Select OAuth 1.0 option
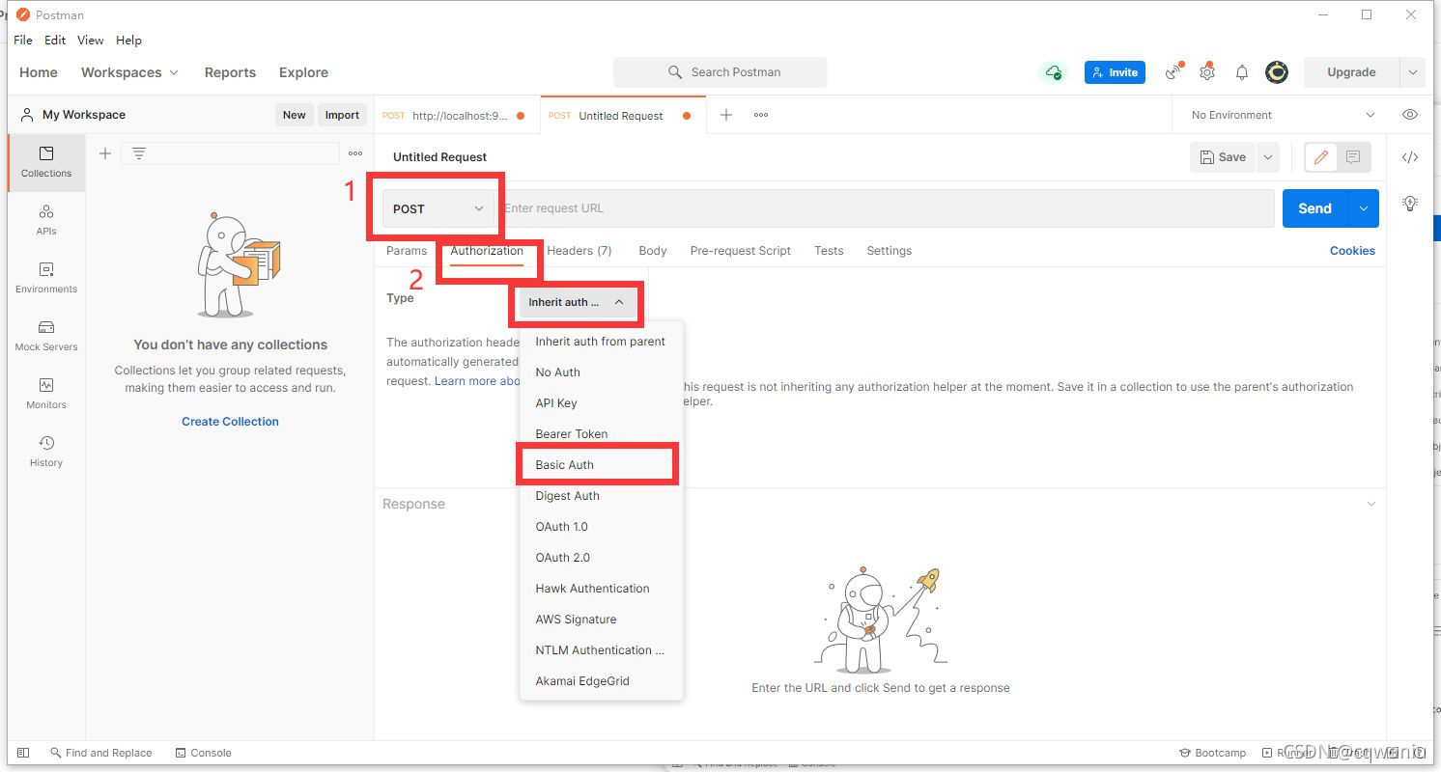This screenshot has height=772, width=1441. pos(601,527)
